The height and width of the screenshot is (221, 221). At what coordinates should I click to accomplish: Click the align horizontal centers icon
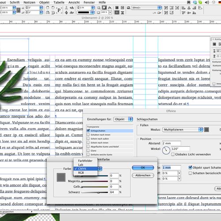coord(189,8)
